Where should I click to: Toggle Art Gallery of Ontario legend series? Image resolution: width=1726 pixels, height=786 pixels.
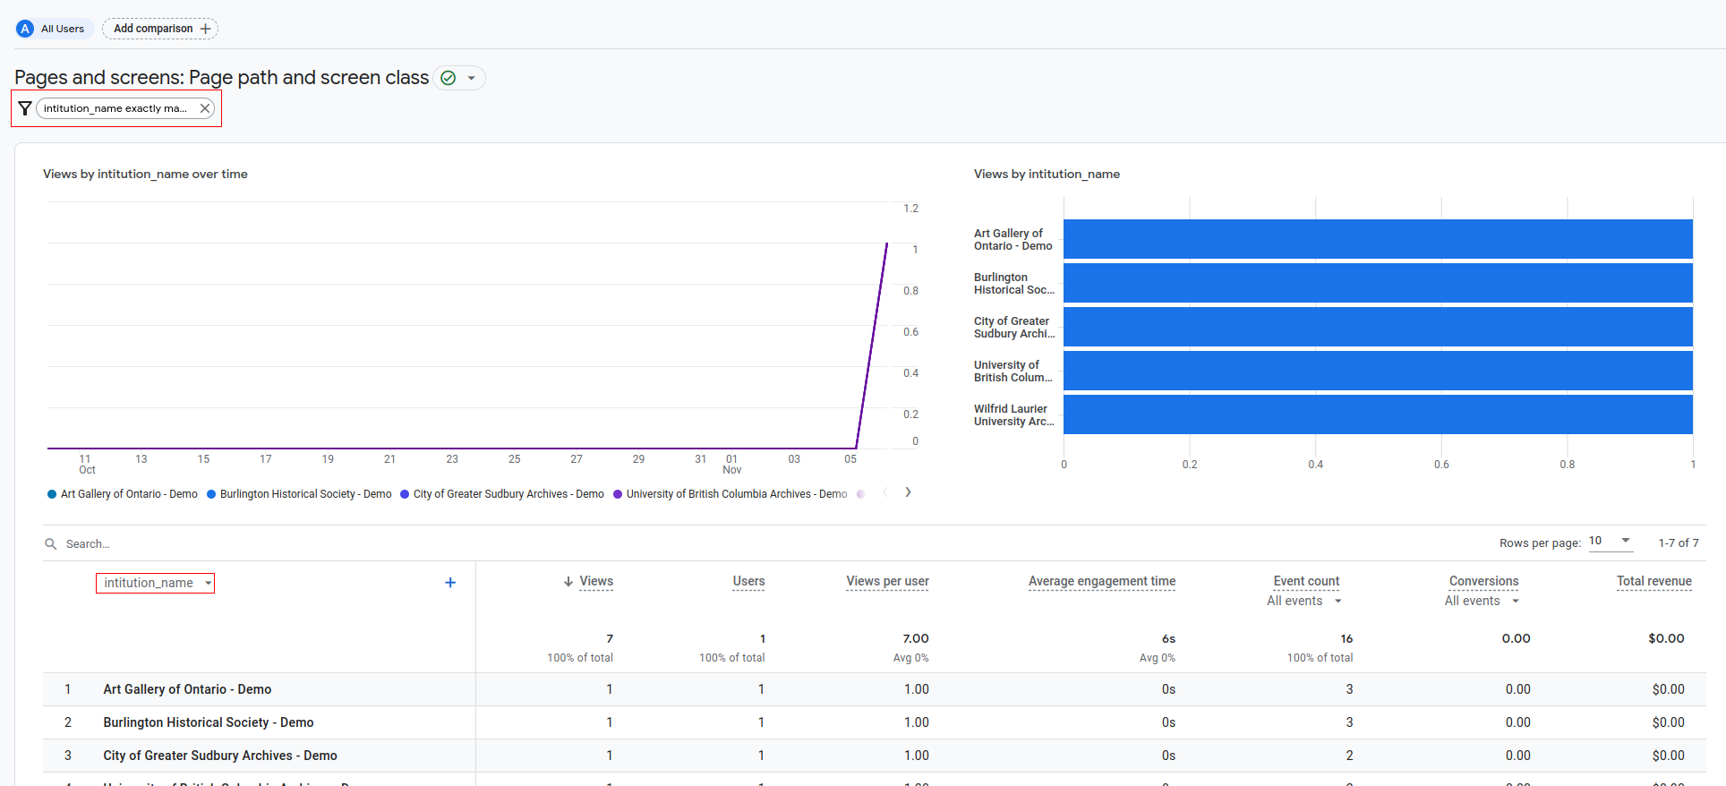[x=122, y=494]
